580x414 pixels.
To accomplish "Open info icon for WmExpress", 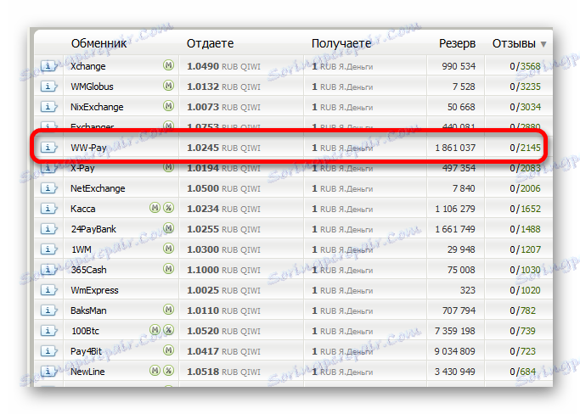I will pyautogui.click(x=48, y=290).
